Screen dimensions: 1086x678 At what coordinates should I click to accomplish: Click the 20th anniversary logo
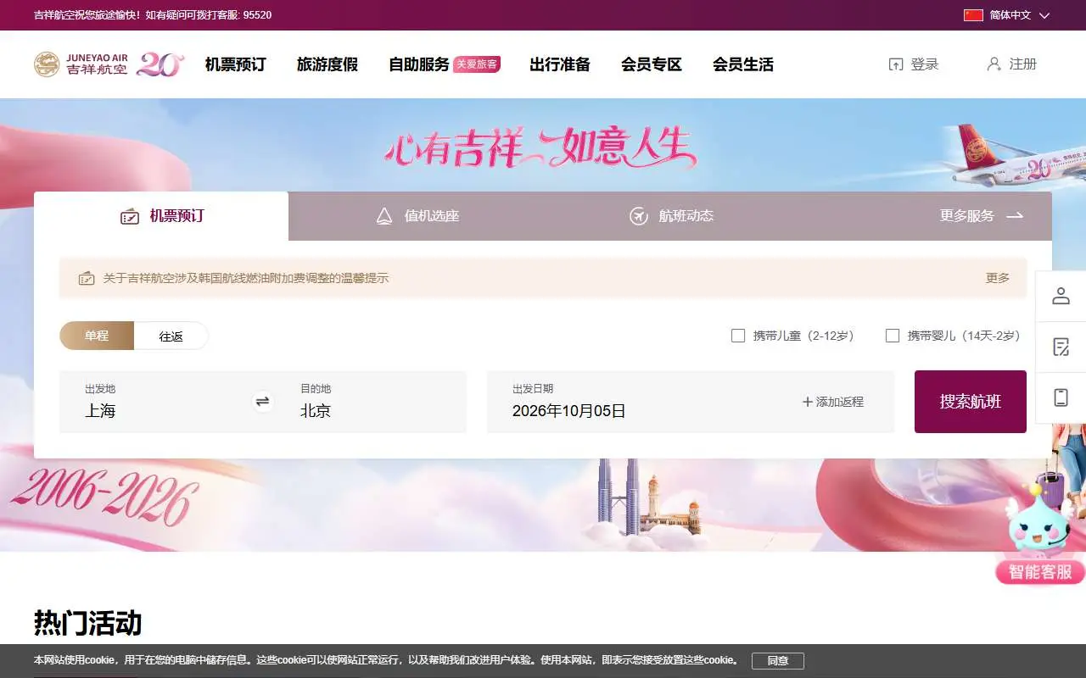(x=160, y=64)
